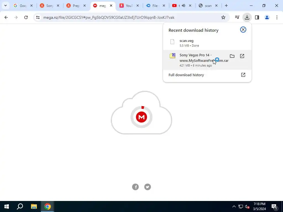The height and width of the screenshot is (212, 283).
Task: Close the Sony tab
Action: coord(58,6)
